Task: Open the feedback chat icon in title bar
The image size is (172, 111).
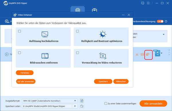Action: (142, 3)
